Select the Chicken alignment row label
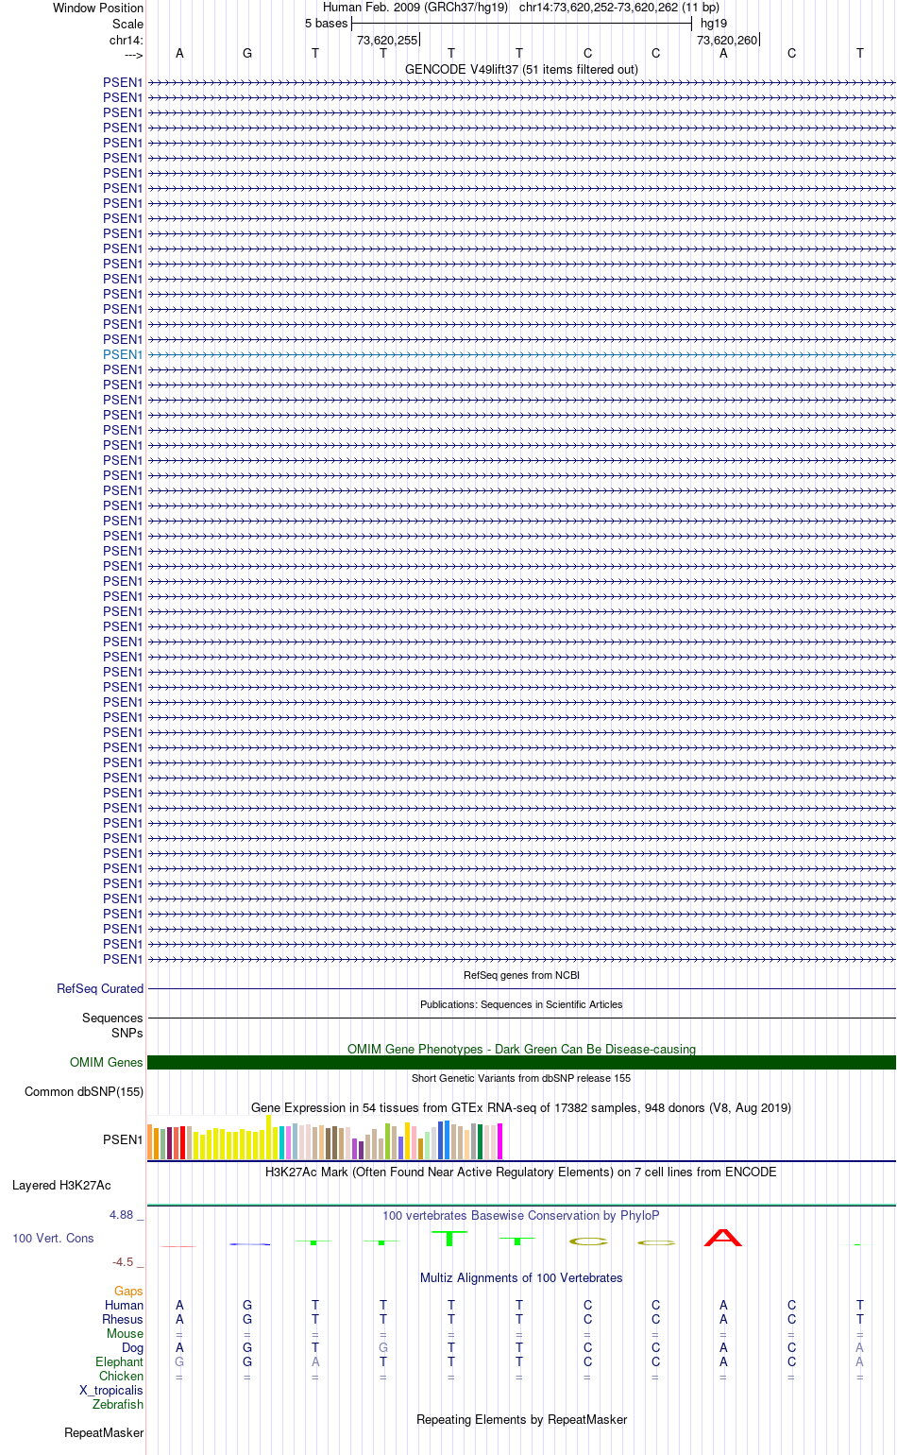 point(122,1376)
